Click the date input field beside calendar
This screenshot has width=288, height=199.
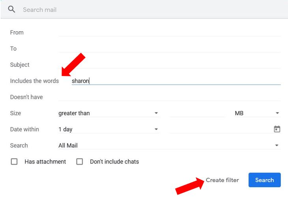221,129
